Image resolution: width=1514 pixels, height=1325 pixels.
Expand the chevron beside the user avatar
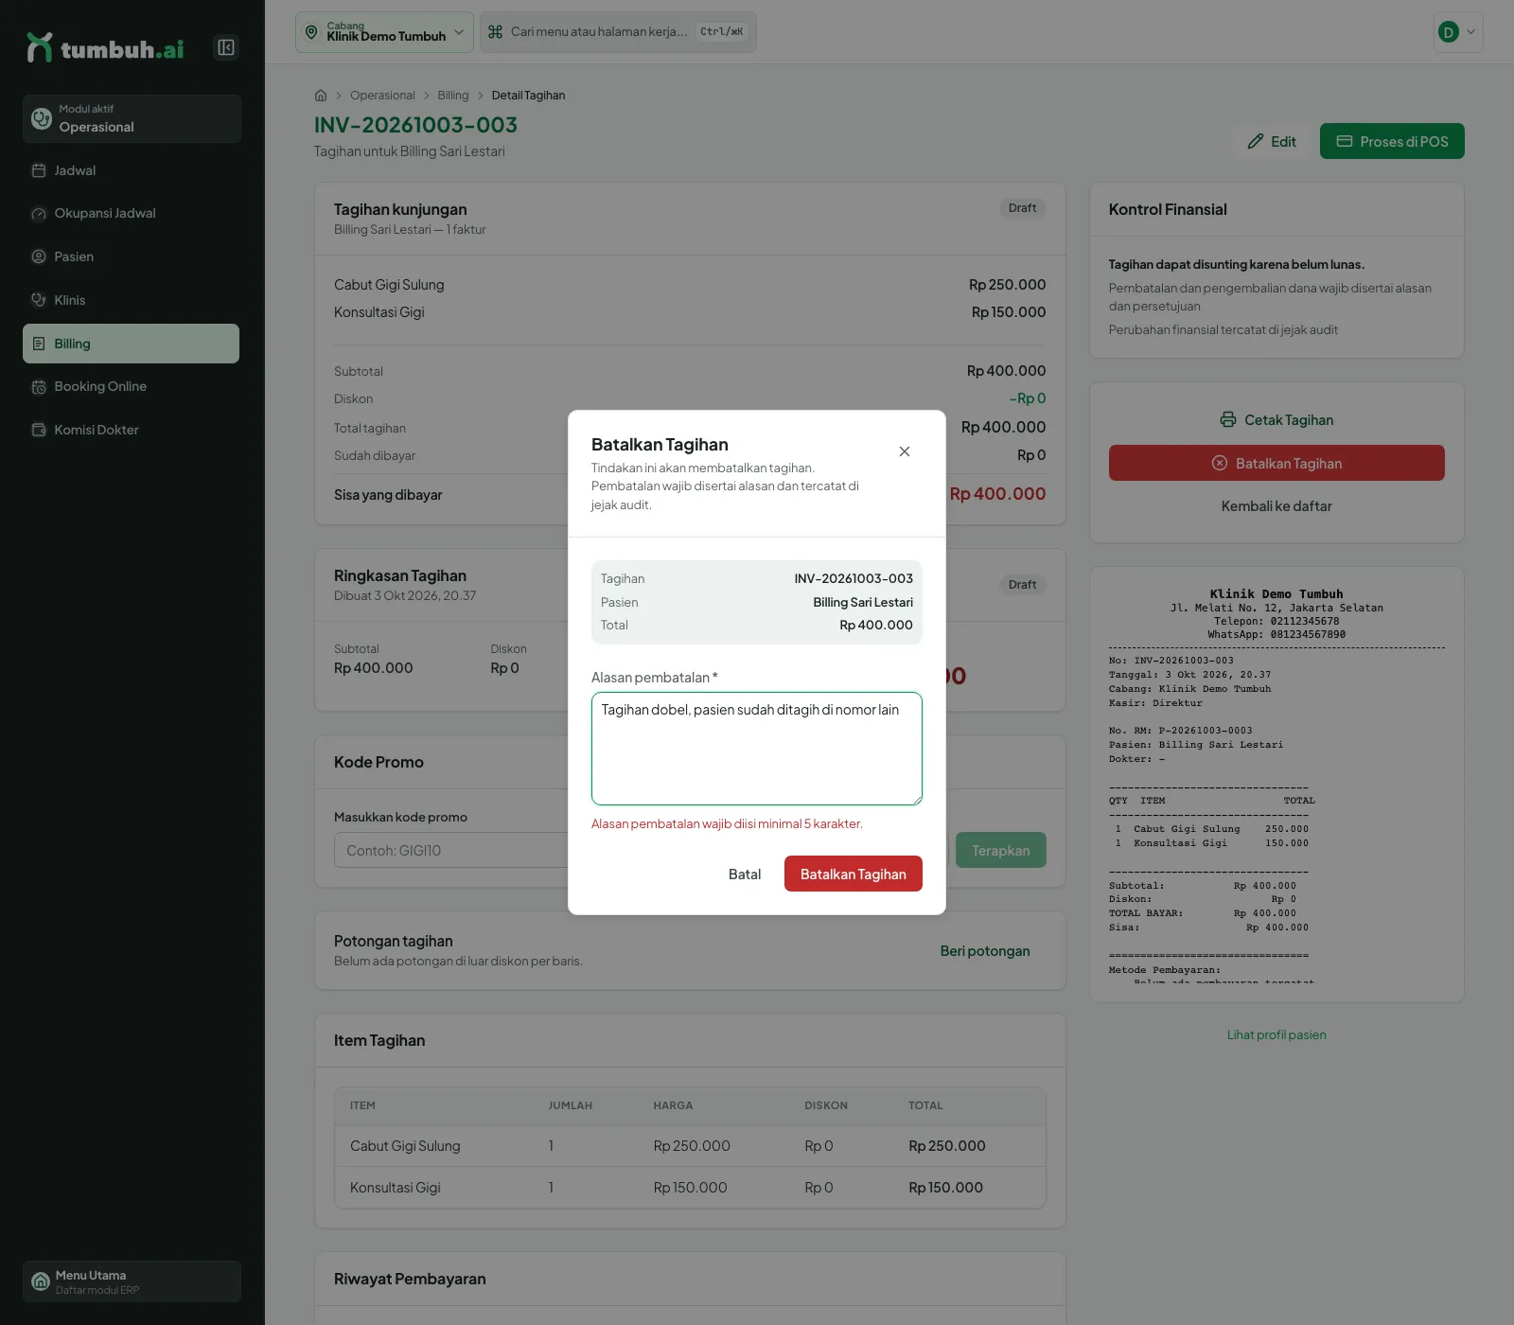coord(1470,32)
